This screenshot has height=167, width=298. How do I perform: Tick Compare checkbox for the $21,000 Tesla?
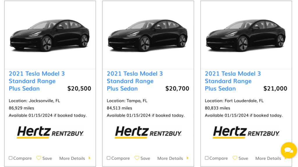(x=207, y=158)
